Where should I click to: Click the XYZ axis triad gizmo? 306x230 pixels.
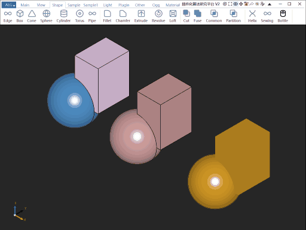tap(19, 211)
